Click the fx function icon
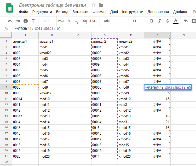The image size is (196, 166). pos(6,29)
